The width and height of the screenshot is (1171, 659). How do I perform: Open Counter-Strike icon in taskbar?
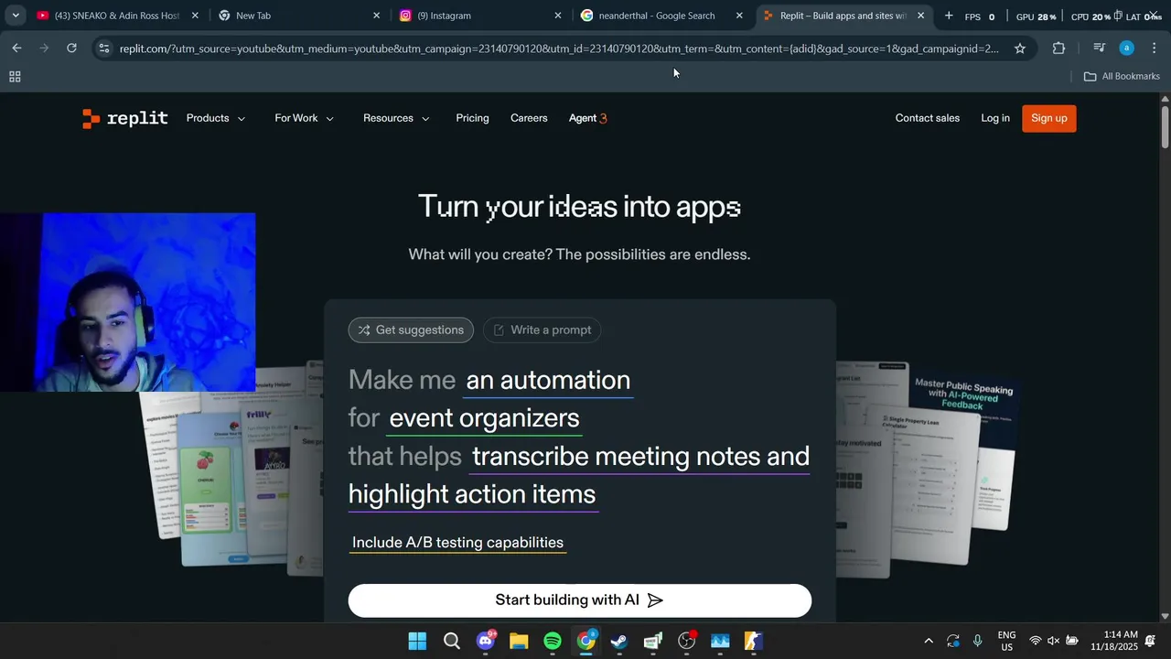click(754, 641)
